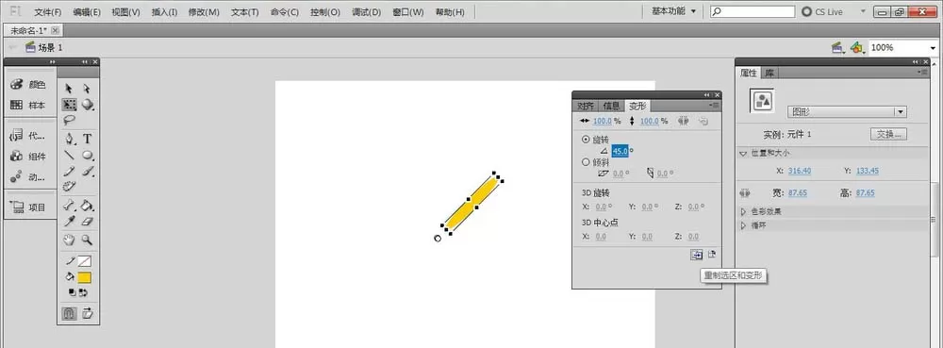Click the height value 87.65

(865, 193)
